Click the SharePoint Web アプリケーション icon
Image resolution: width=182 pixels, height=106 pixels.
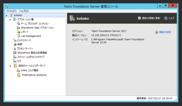pos(18,28)
